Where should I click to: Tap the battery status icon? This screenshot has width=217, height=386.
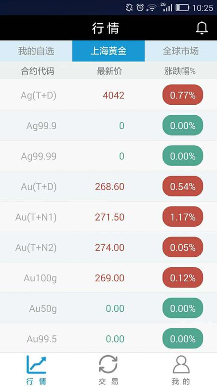(x=182, y=8)
